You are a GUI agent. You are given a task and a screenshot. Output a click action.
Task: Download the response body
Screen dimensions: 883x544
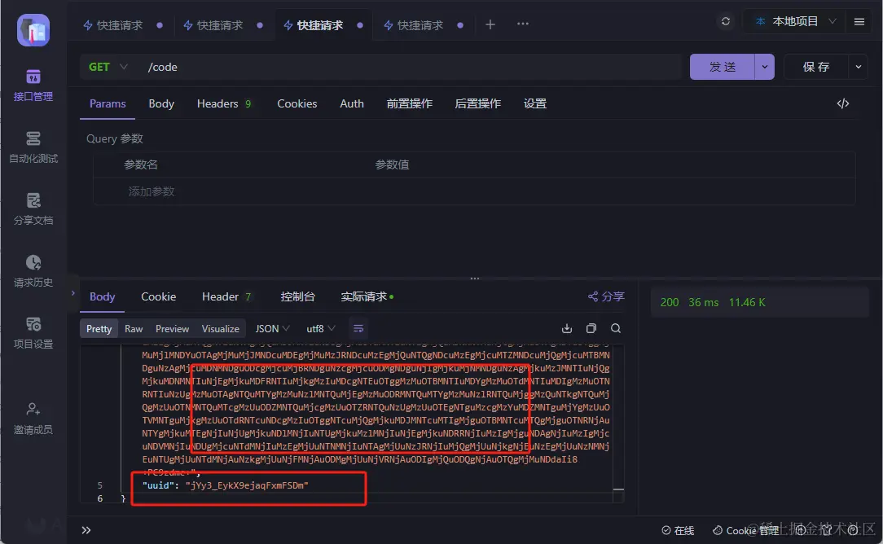(566, 328)
